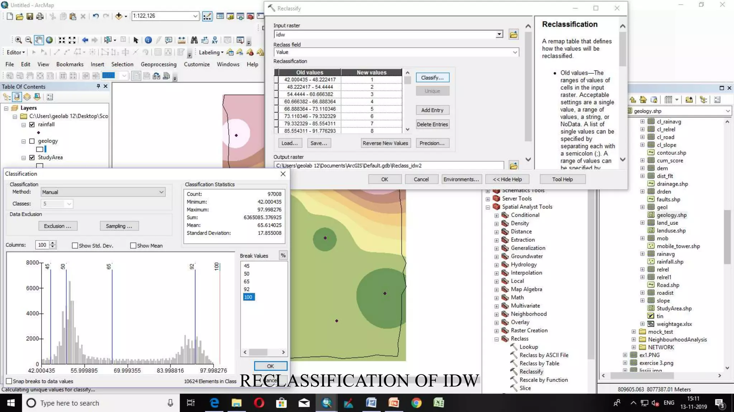Click the New Map Document icon

pos(10,16)
